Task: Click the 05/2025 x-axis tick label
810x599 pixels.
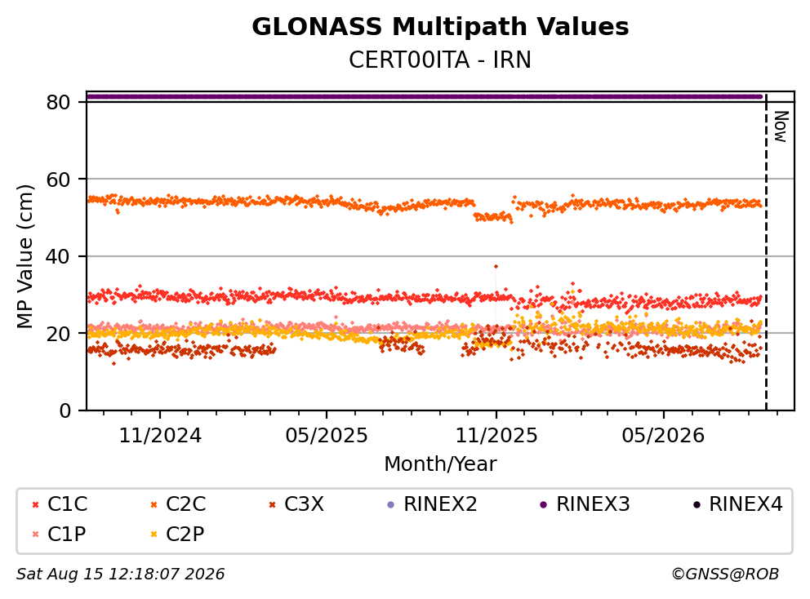Action: [x=327, y=436]
